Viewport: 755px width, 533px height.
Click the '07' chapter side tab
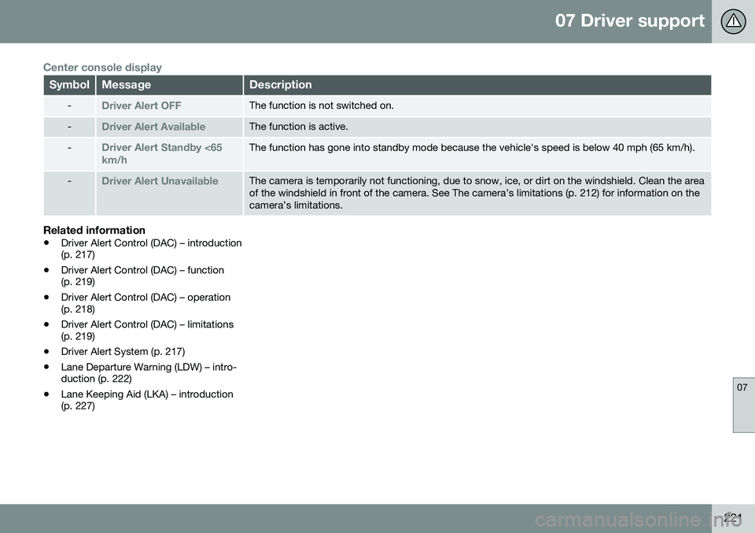(743, 405)
